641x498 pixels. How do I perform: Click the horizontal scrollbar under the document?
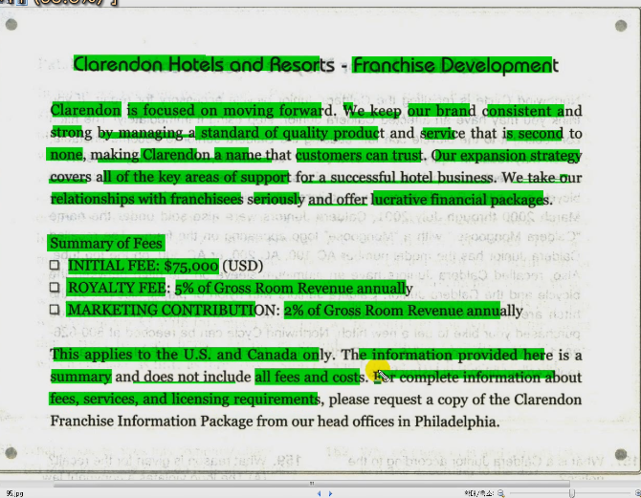pyautogui.click(x=312, y=484)
